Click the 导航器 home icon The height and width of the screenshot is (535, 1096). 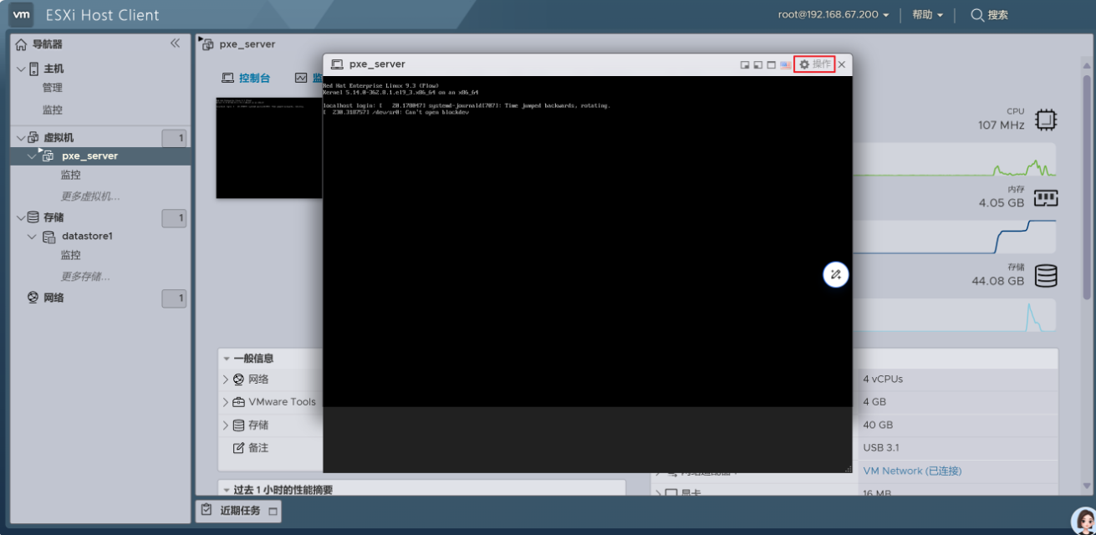click(x=22, y=44)
